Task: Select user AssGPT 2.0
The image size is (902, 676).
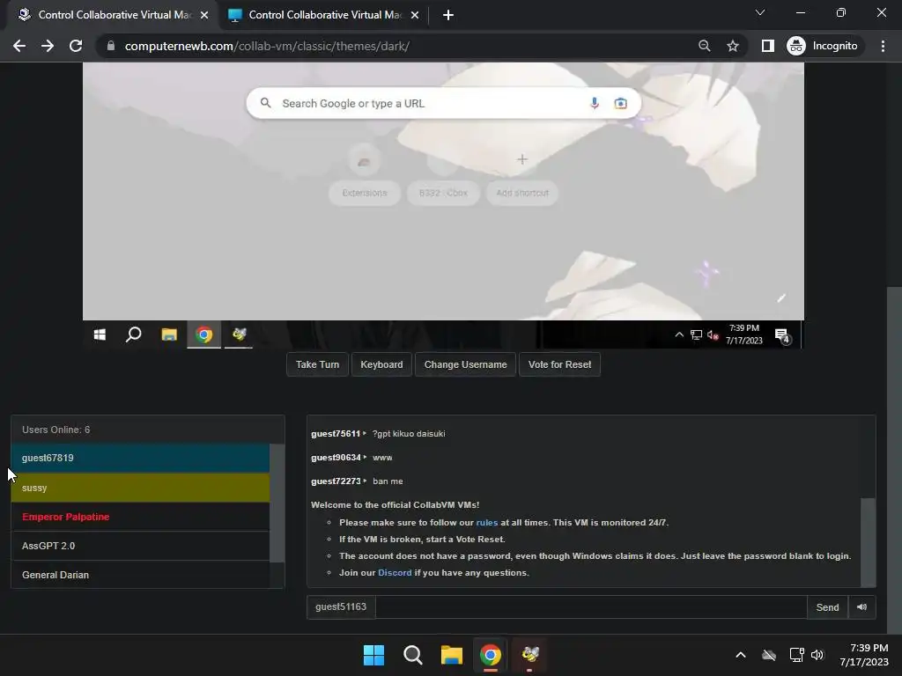Action: point(140,546)
